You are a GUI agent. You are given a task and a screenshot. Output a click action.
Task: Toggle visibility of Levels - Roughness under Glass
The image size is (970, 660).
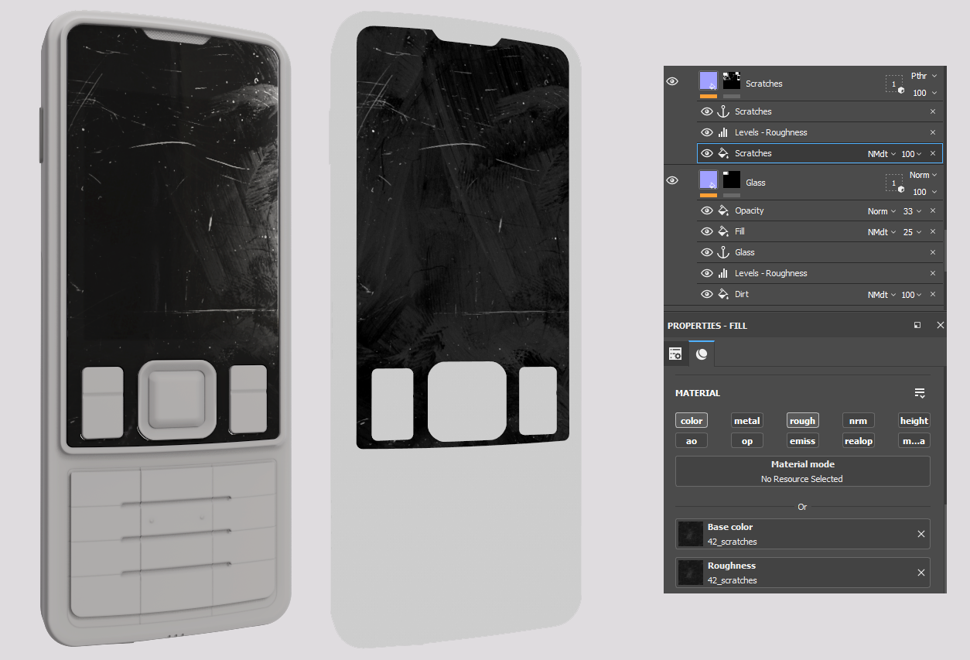tap(706, 273)
